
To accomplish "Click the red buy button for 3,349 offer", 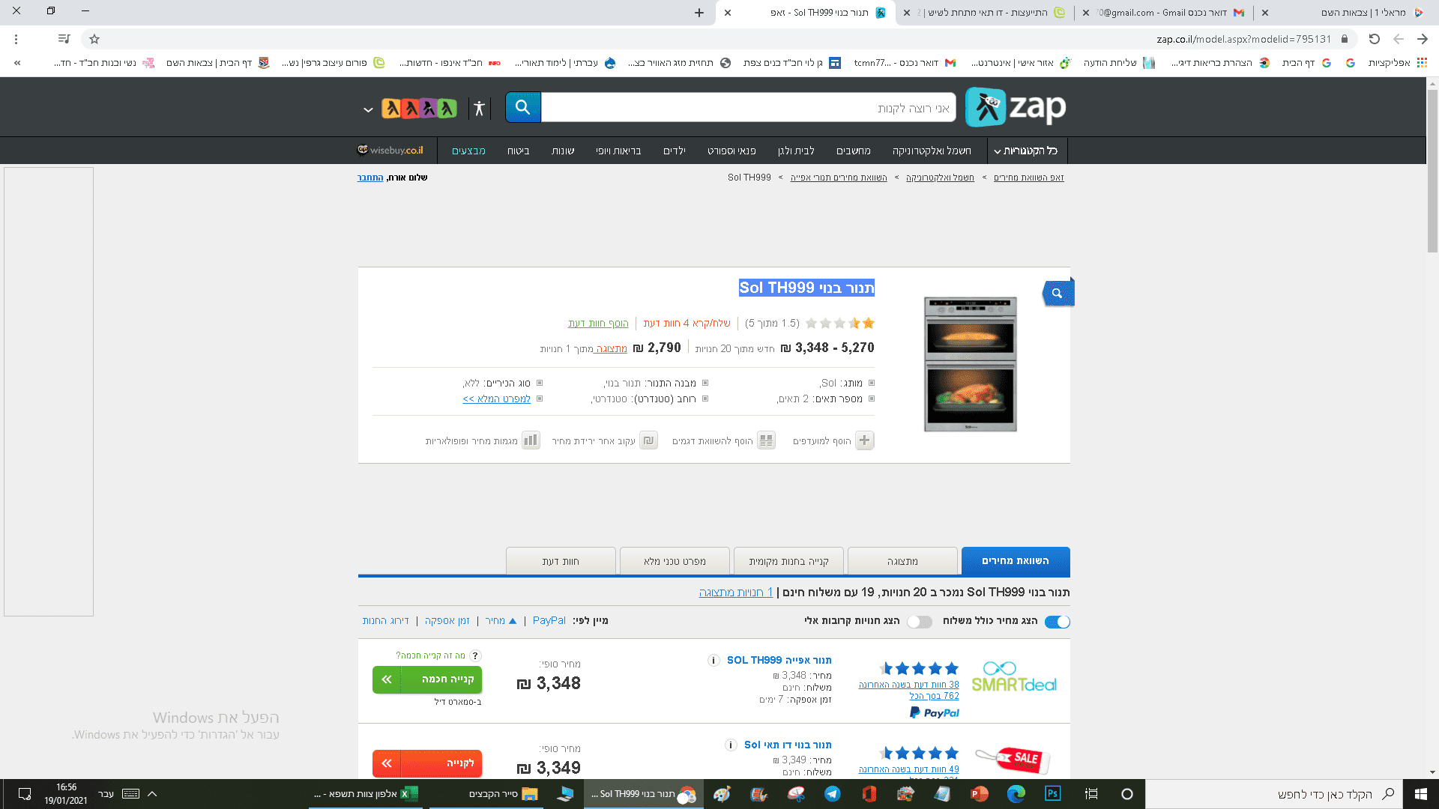I will (x=427, y=763).
